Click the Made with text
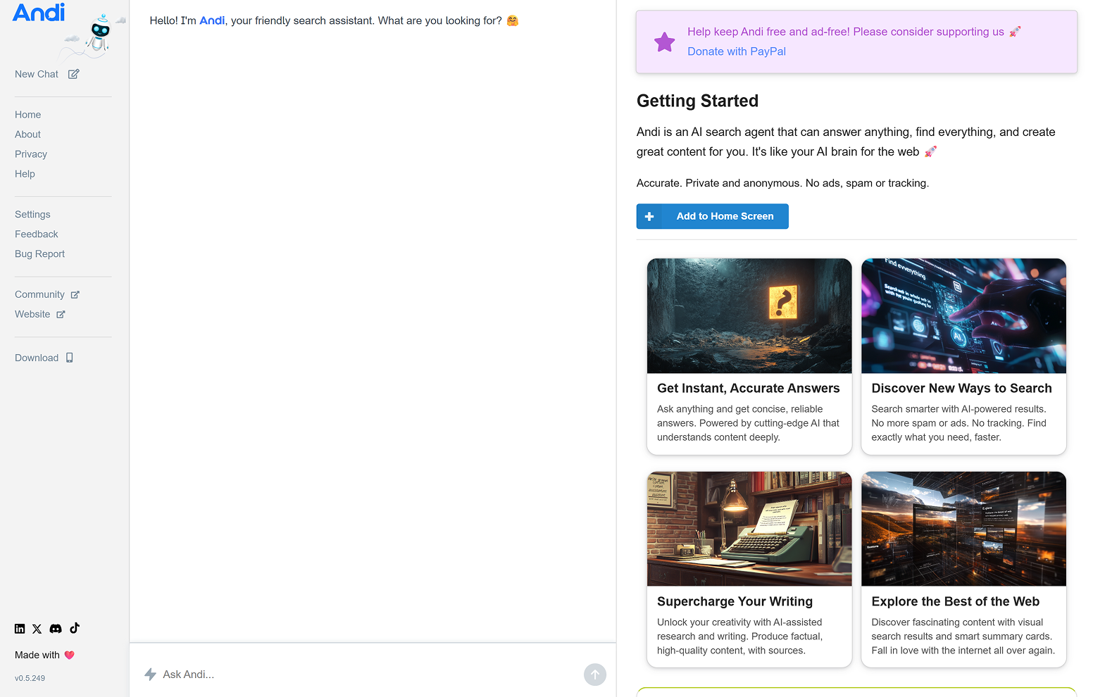The width and height of the screenshot is (1093, 697). tap(37, 655)
